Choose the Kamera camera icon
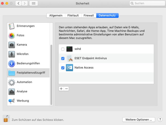This screenshot has height=125, width=166. [12, 45]
